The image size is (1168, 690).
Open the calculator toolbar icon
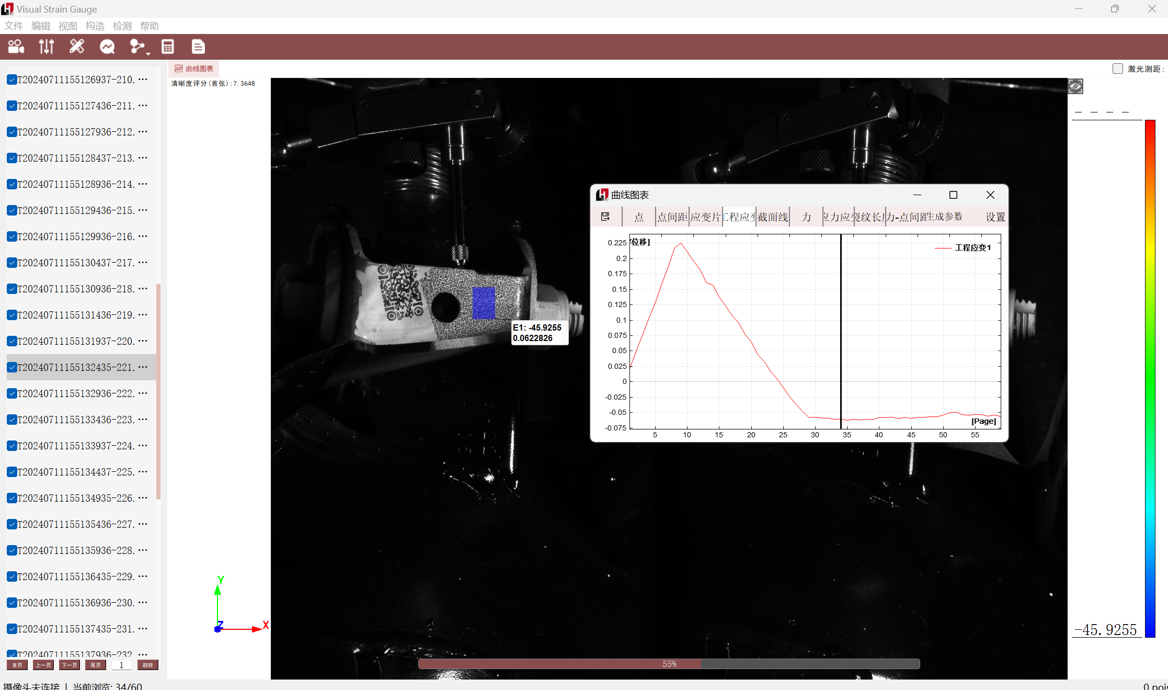(168, 47)
